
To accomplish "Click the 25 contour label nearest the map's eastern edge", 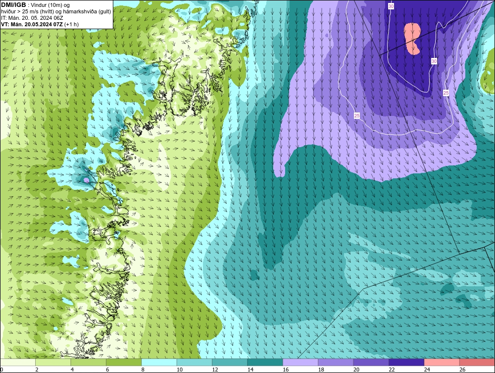I will pos(446,93).
